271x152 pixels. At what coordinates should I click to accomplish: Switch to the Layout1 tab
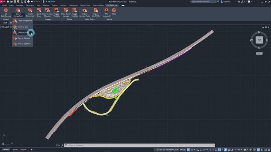15,149
